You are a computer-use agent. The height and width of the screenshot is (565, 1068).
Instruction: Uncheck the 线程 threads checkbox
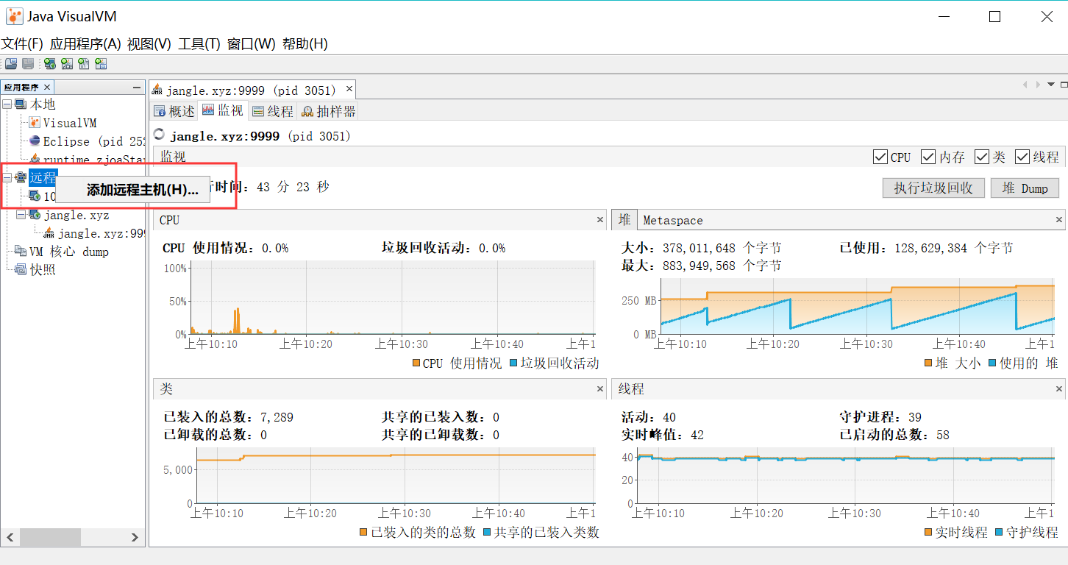(1022, 157)
